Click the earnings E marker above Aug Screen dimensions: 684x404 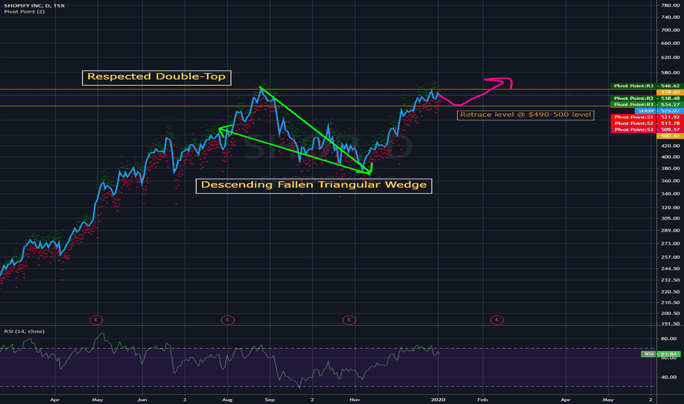click(x=228, y=320)
